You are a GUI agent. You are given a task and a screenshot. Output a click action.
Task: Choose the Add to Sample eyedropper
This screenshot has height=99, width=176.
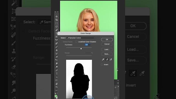pyautogui.click(x=107, y=60)
